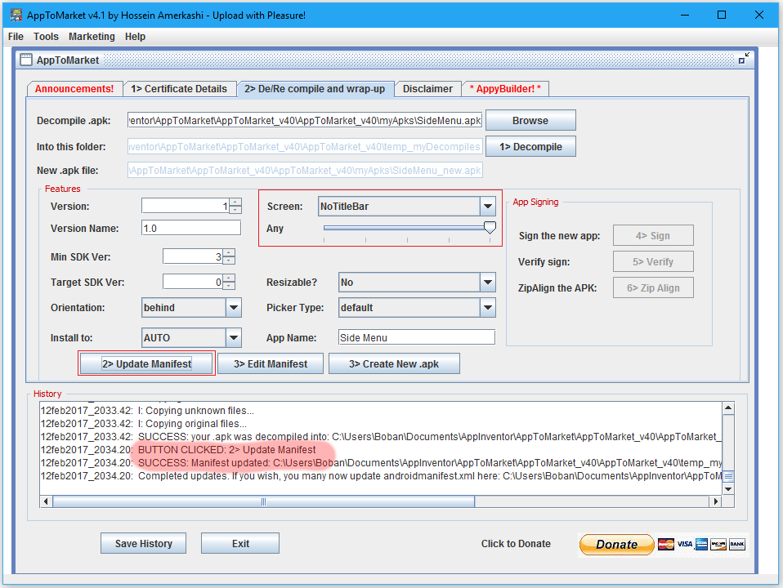Click the internal frame window icon beside AppToMarket

(26, 60)
